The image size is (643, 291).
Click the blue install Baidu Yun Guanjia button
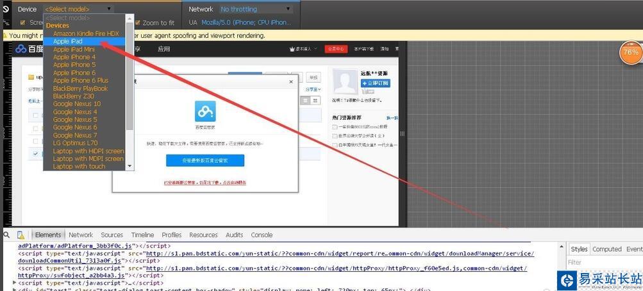pos(205,161)
